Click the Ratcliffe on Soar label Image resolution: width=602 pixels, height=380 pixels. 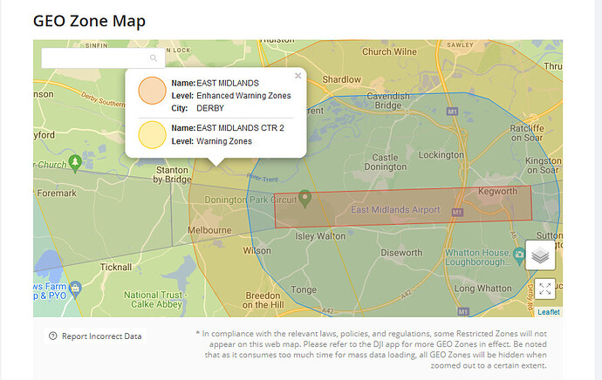527,132
